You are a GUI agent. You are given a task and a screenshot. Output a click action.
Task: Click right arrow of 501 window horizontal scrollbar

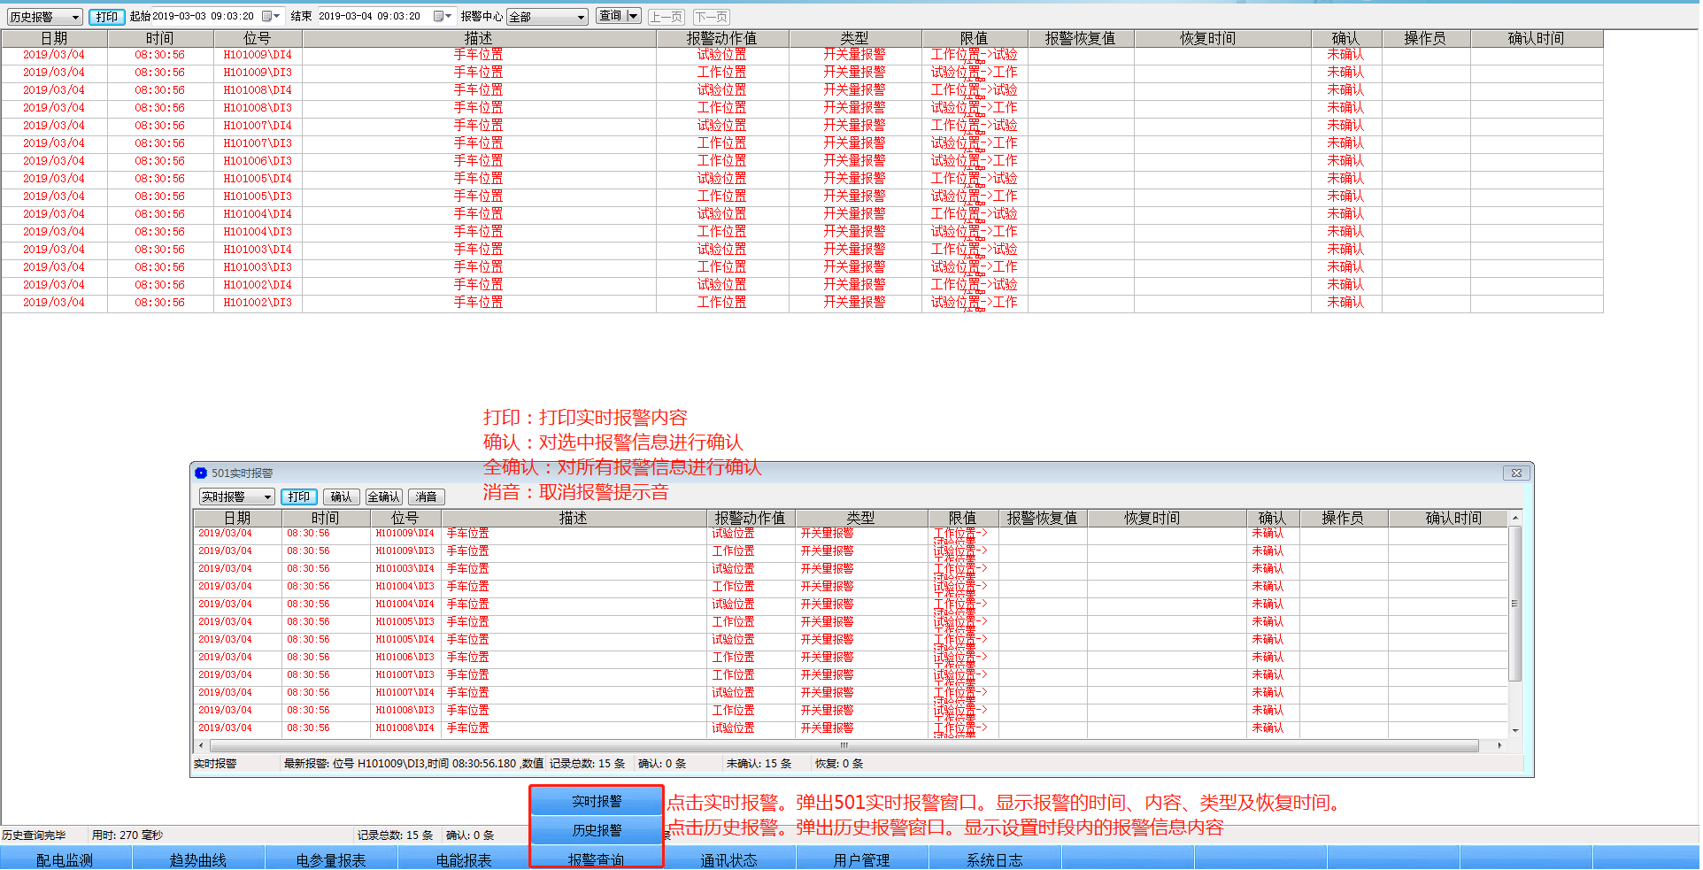coord(1499,746)
